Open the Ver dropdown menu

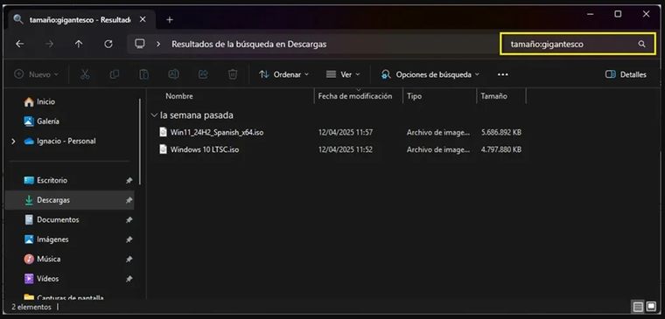tap(343, 74)
